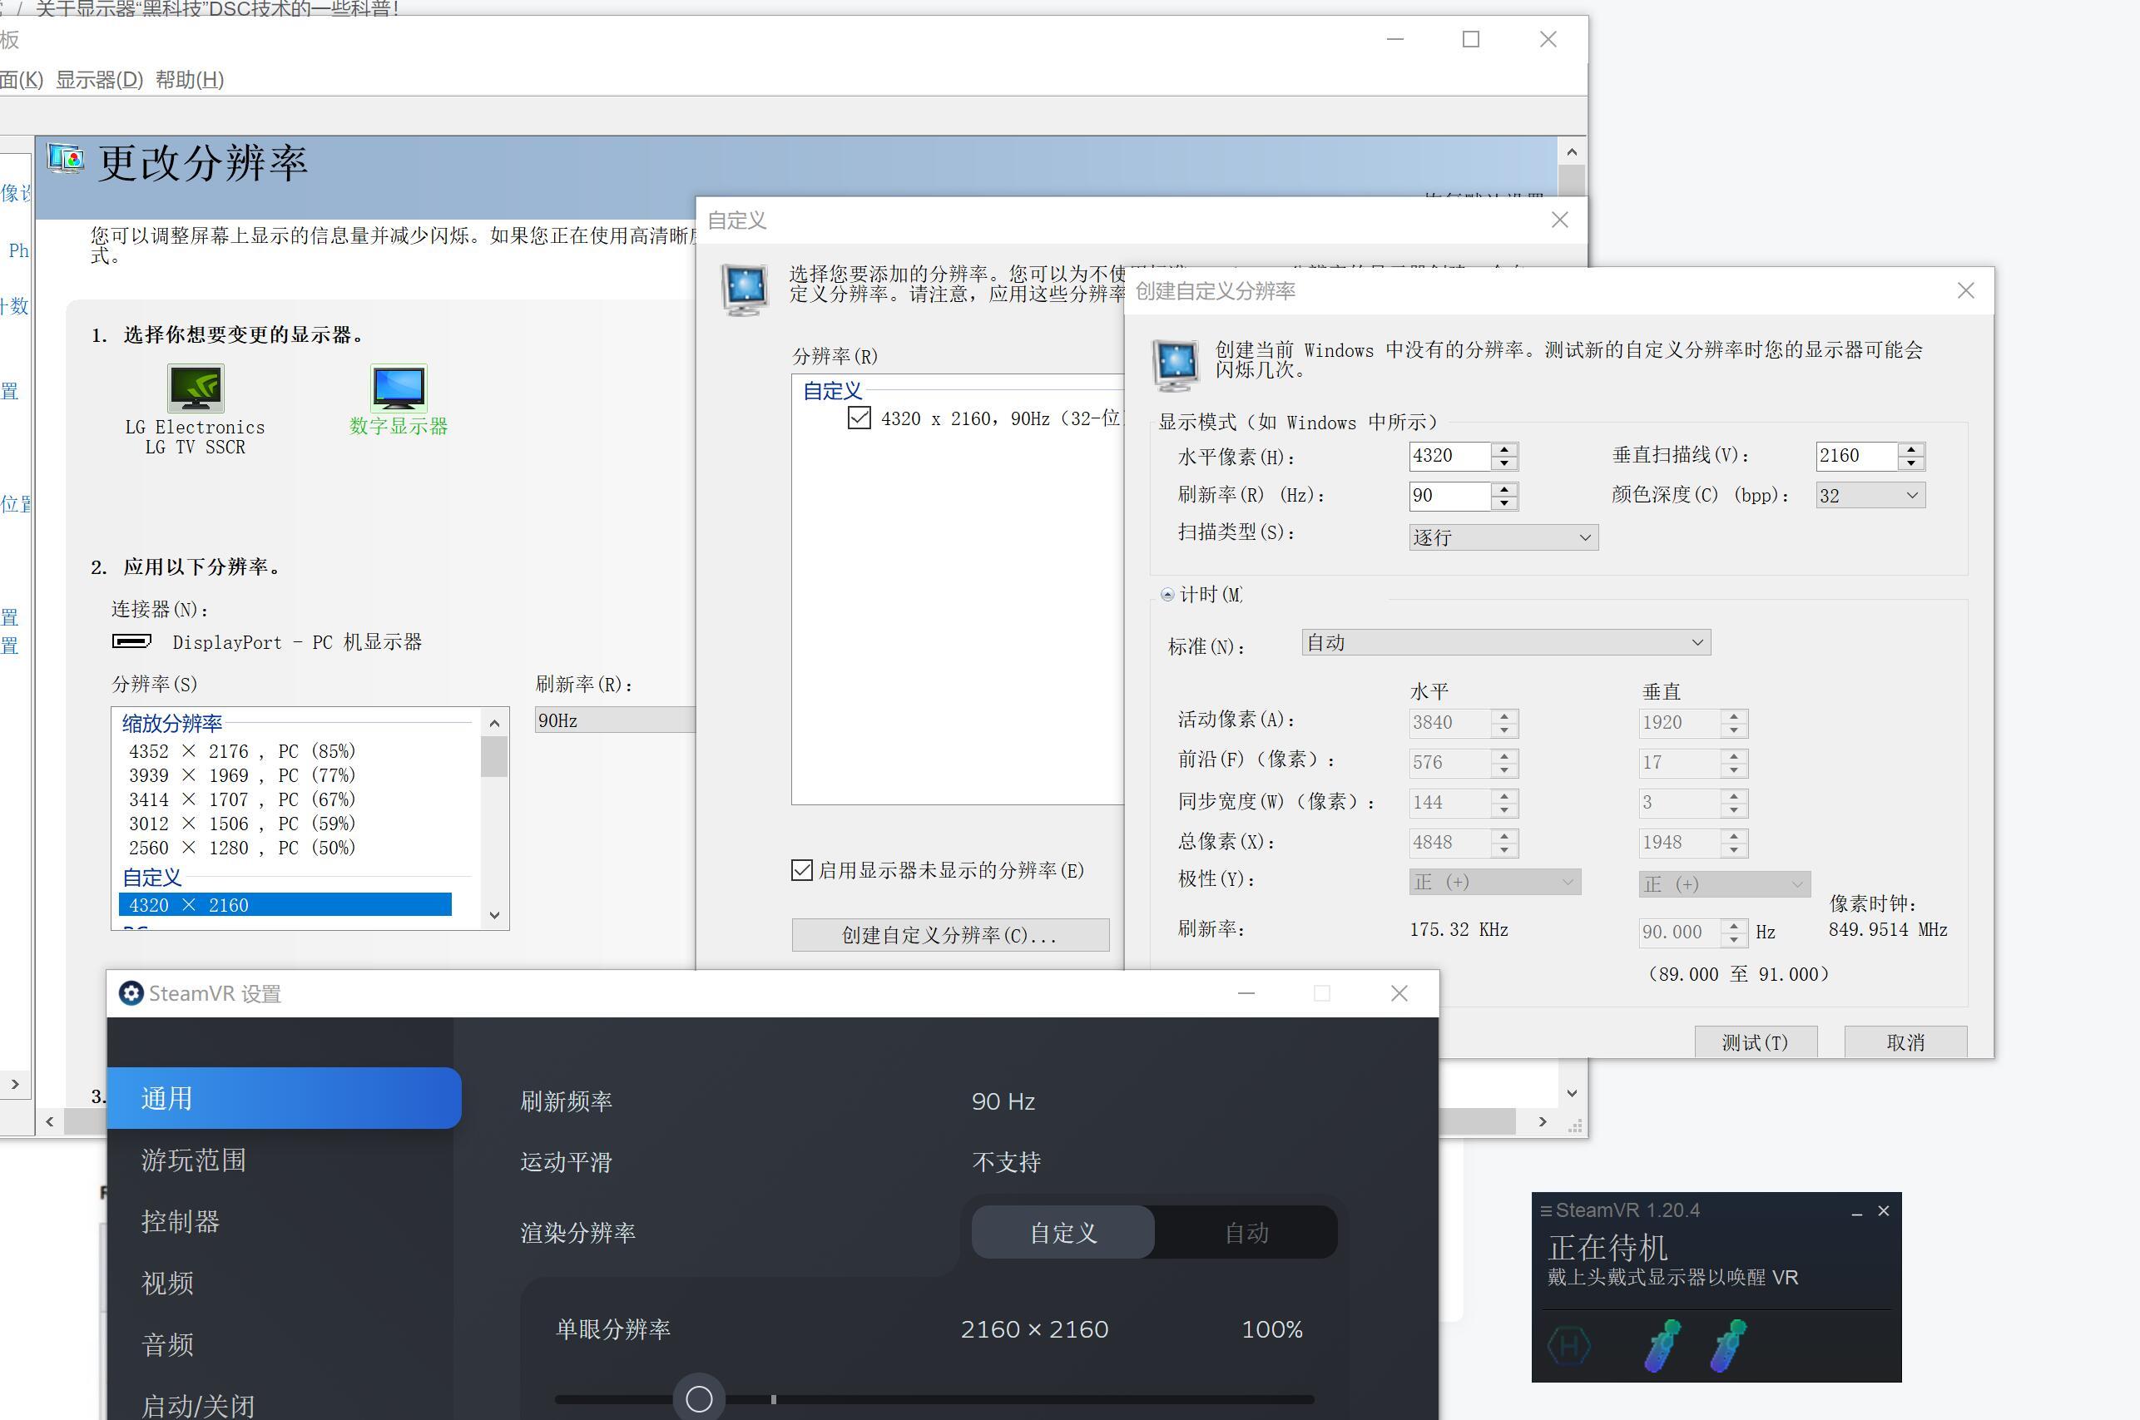This screenshot has height=1420, width=2140.
Task: Click the down arrow of resolution list scrollbar
Action: (x=493, y=915)
